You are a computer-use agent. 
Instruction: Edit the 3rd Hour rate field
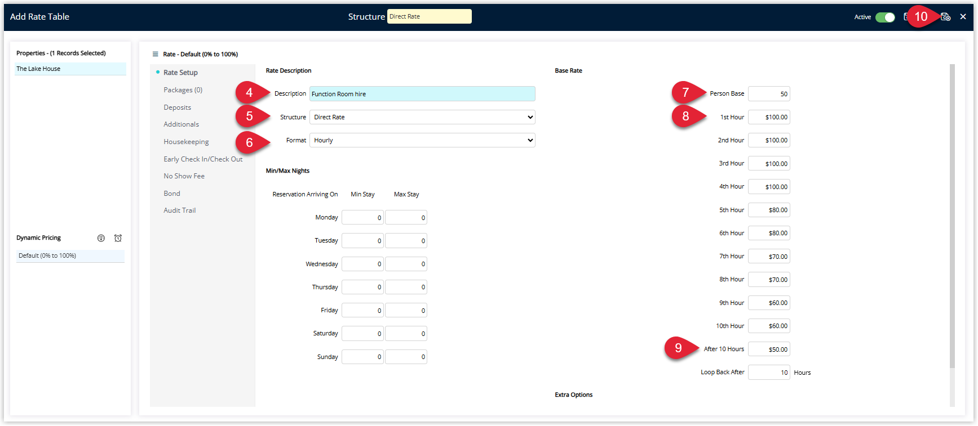[769, 164]
